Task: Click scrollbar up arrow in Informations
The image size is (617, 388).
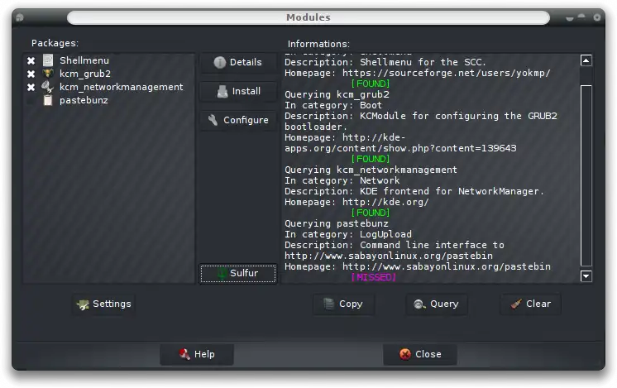Action: 586,60
